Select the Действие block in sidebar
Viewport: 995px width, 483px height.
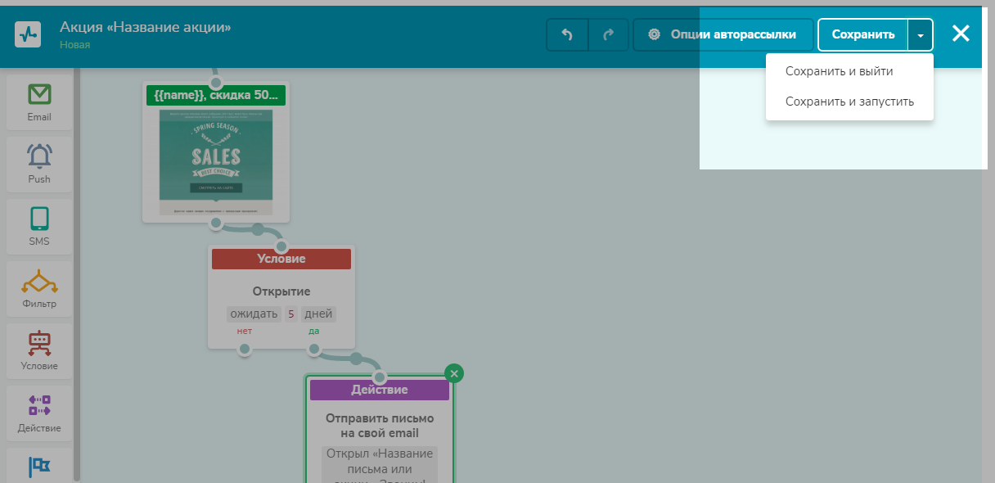[39, 413]
